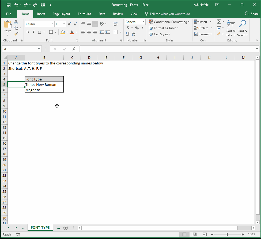Decrease the cell indent
This screenshot has height=239, width=261.
point(102,32)
